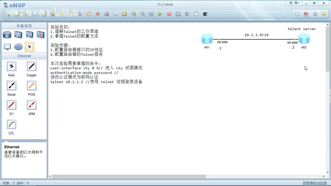Click the '.1' address label near AR1
This screenshot has width=331, height=186.
pos(219,48)
